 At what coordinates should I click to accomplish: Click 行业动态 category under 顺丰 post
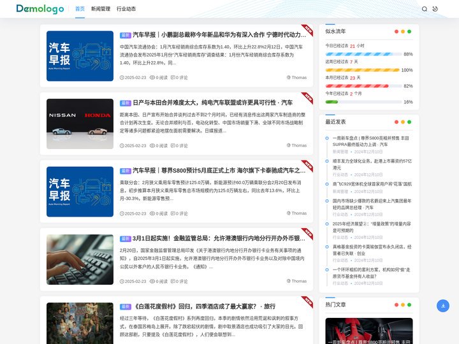[340, 175]
